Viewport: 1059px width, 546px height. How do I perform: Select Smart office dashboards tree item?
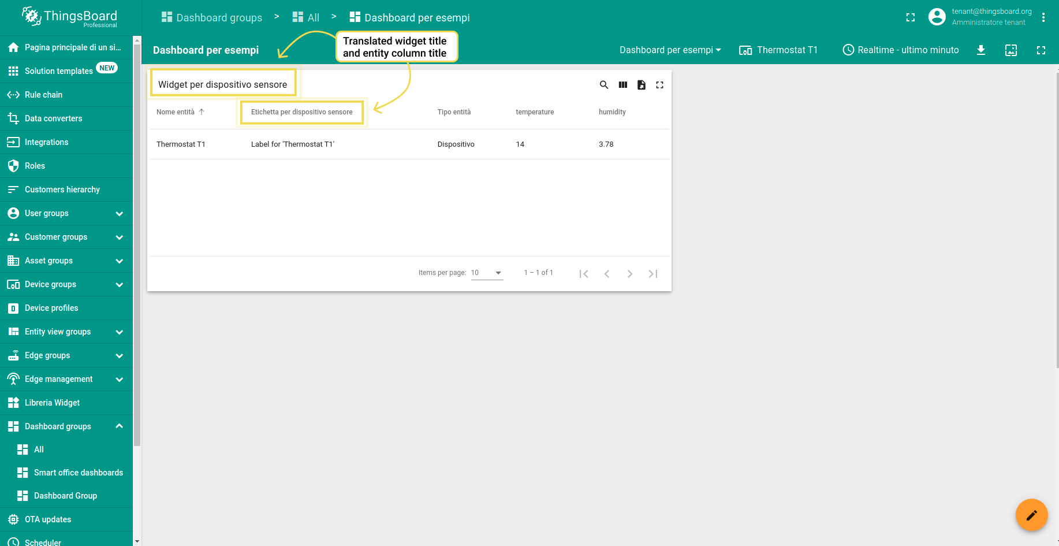78,473
